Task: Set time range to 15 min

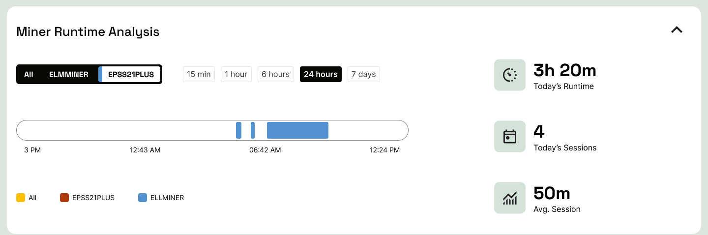Action: coord(199,74)
